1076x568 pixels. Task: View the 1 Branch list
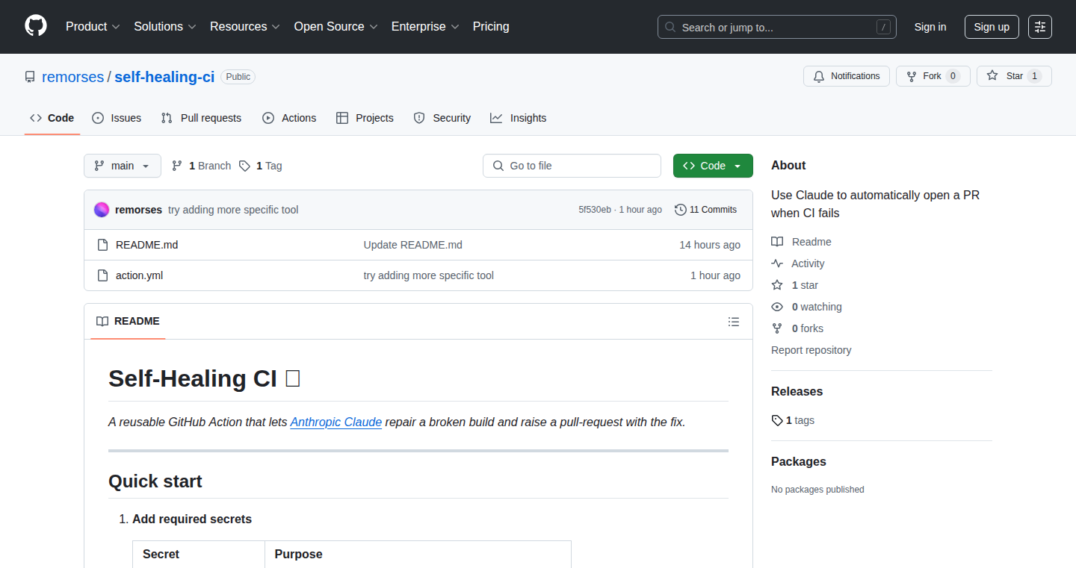point(202,166)
